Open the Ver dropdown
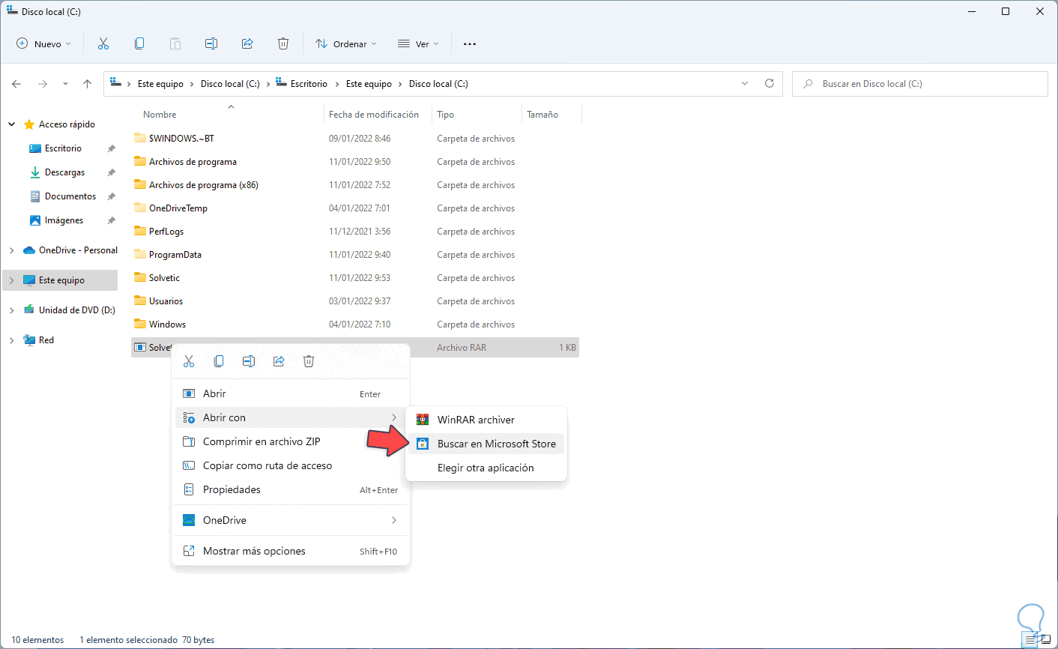The height and width of the screenshot is (649, 1058). [x=418, y=43]
